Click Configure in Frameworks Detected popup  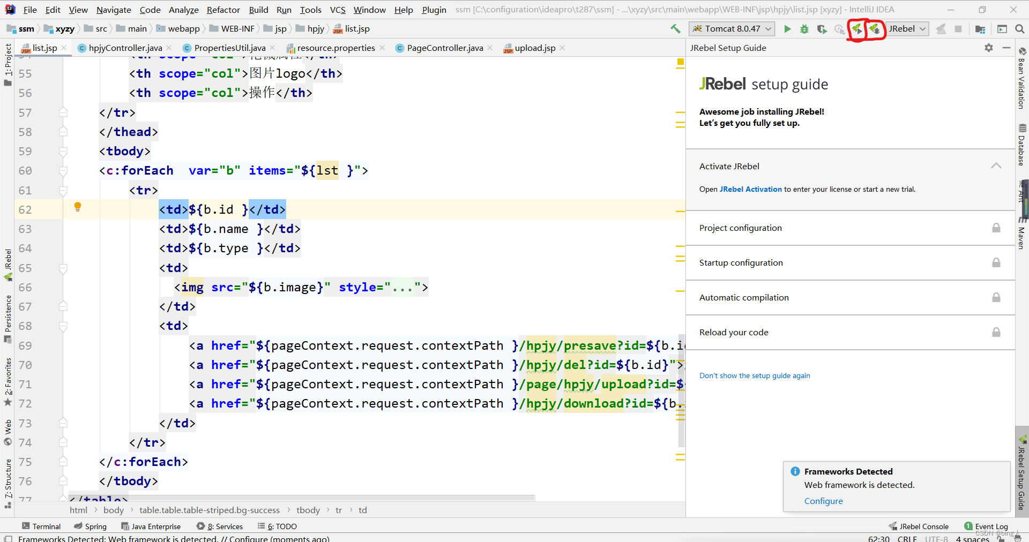[823, 501]
